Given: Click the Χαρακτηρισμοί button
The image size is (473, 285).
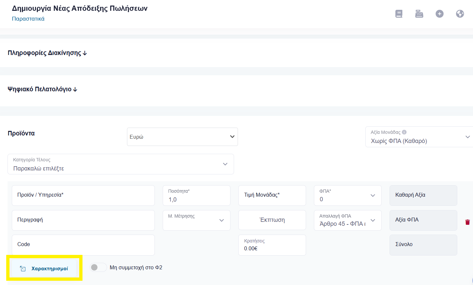Looking at the screenshot, I should coord(44,268).
